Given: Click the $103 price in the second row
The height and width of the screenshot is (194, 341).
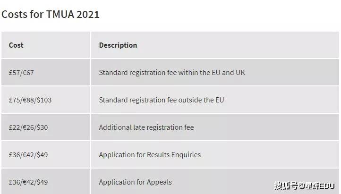Looking at the screenshot, I should (44, 100).
